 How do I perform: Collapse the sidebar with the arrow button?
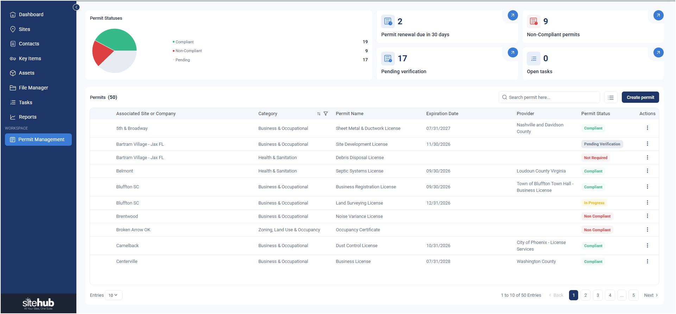[76, 7]
